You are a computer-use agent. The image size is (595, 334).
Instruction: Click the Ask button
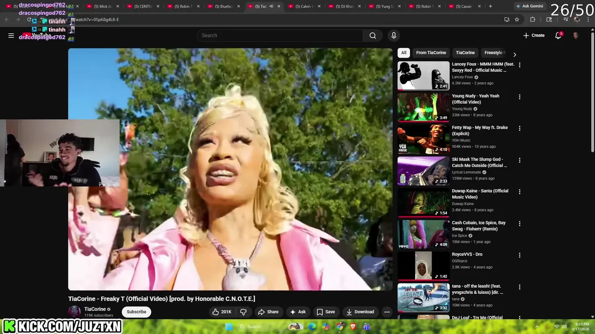(297, 312)
